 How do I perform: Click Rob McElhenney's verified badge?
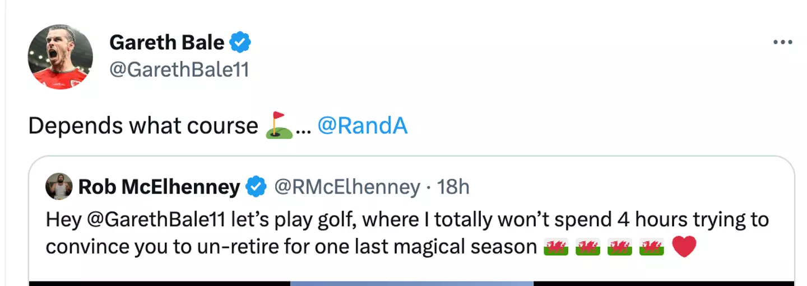[257, 187]
